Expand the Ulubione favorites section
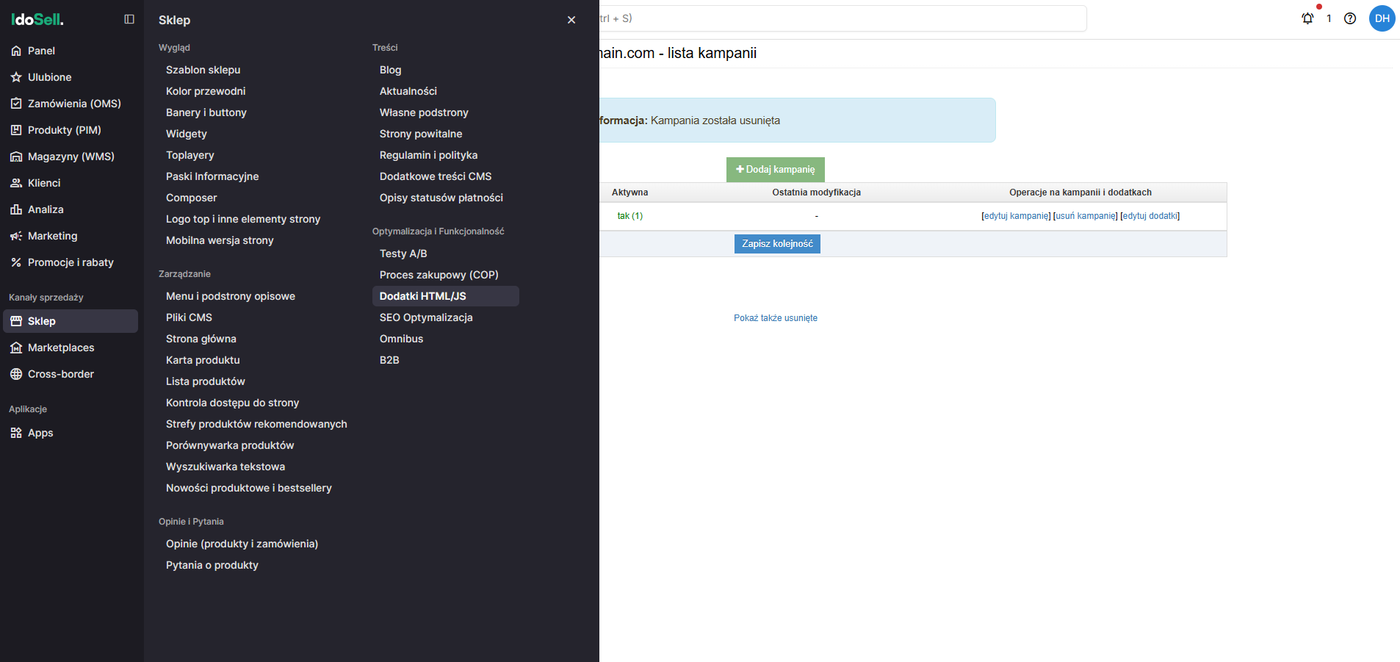1400x662 pixels. coord(48,76)
